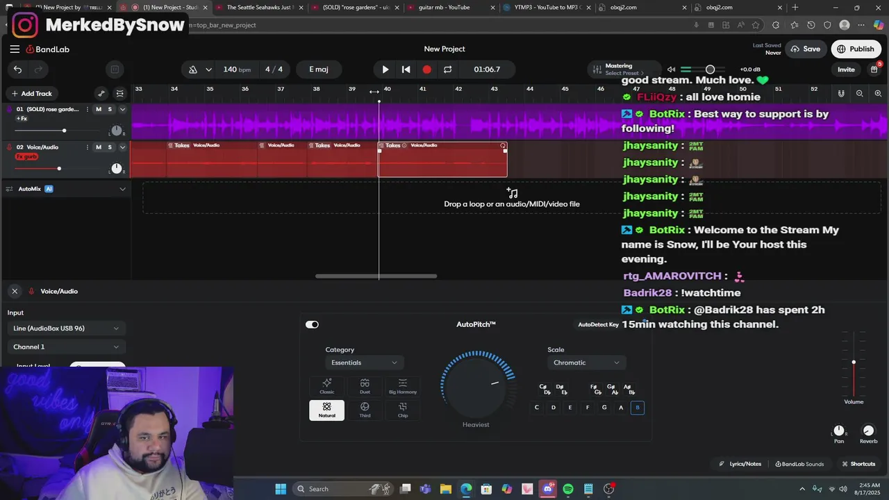Viewport: 889px width, 500px height.
Task: Click the return-to-start transport button
Action: [406, 69]
